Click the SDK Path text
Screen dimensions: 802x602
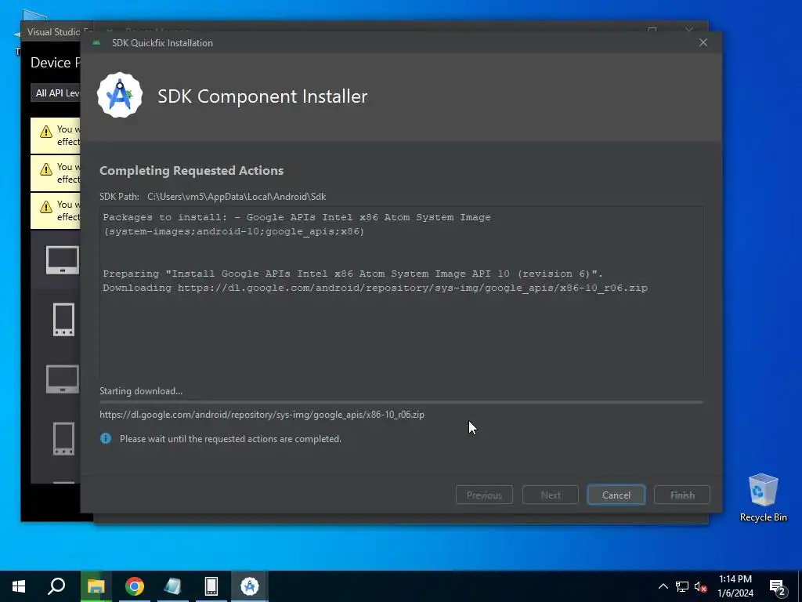click(212, 197)
